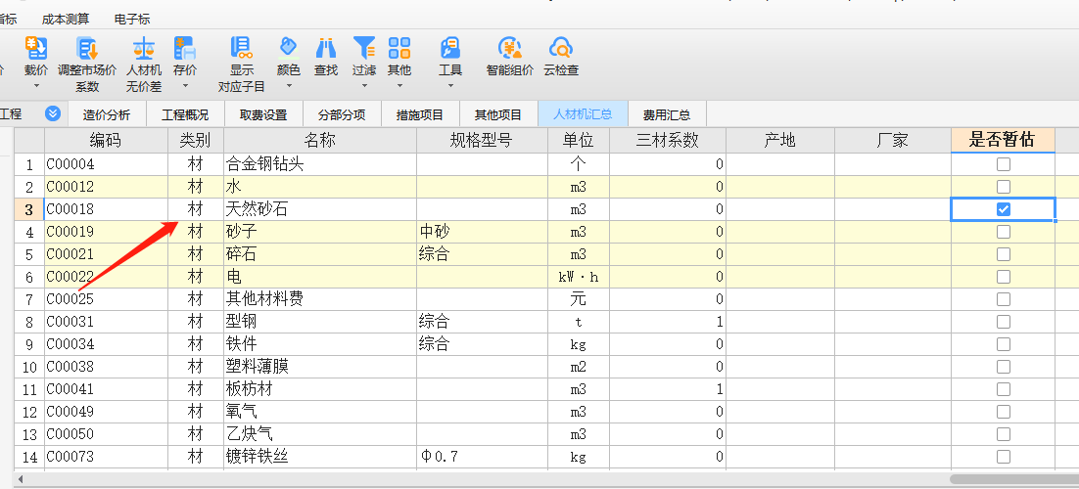Click the blue 工程 panel expander chevron
The height and width of the screenshot is (489, 1079).
(x=53, y=113)
